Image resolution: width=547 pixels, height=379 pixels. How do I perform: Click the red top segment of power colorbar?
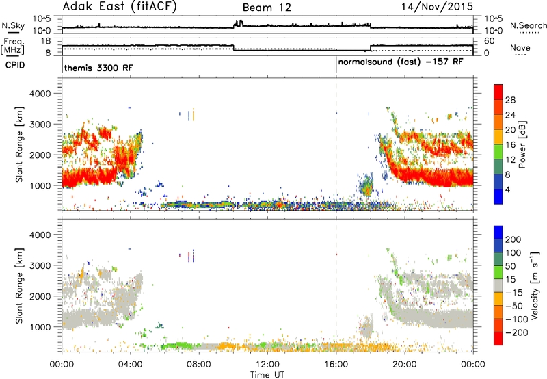[498, 92]
